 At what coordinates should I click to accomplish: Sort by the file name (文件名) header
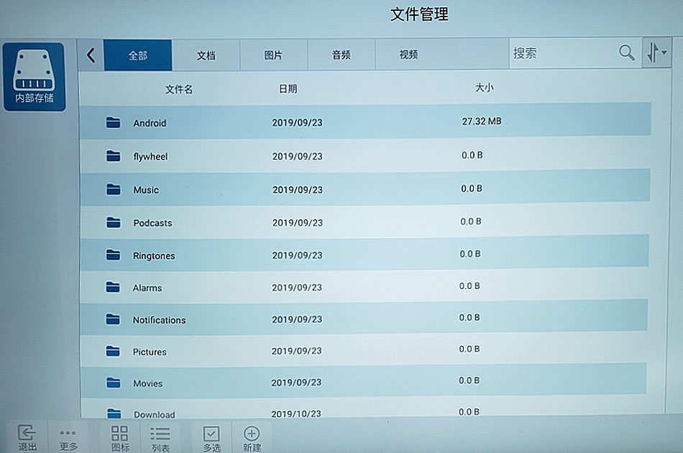(x=179, y=90)
